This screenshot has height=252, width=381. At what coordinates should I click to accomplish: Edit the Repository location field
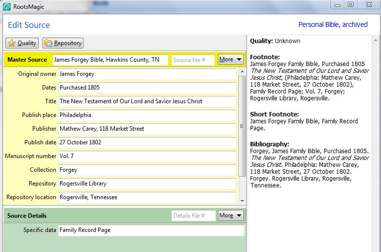(x=147, y=197)
